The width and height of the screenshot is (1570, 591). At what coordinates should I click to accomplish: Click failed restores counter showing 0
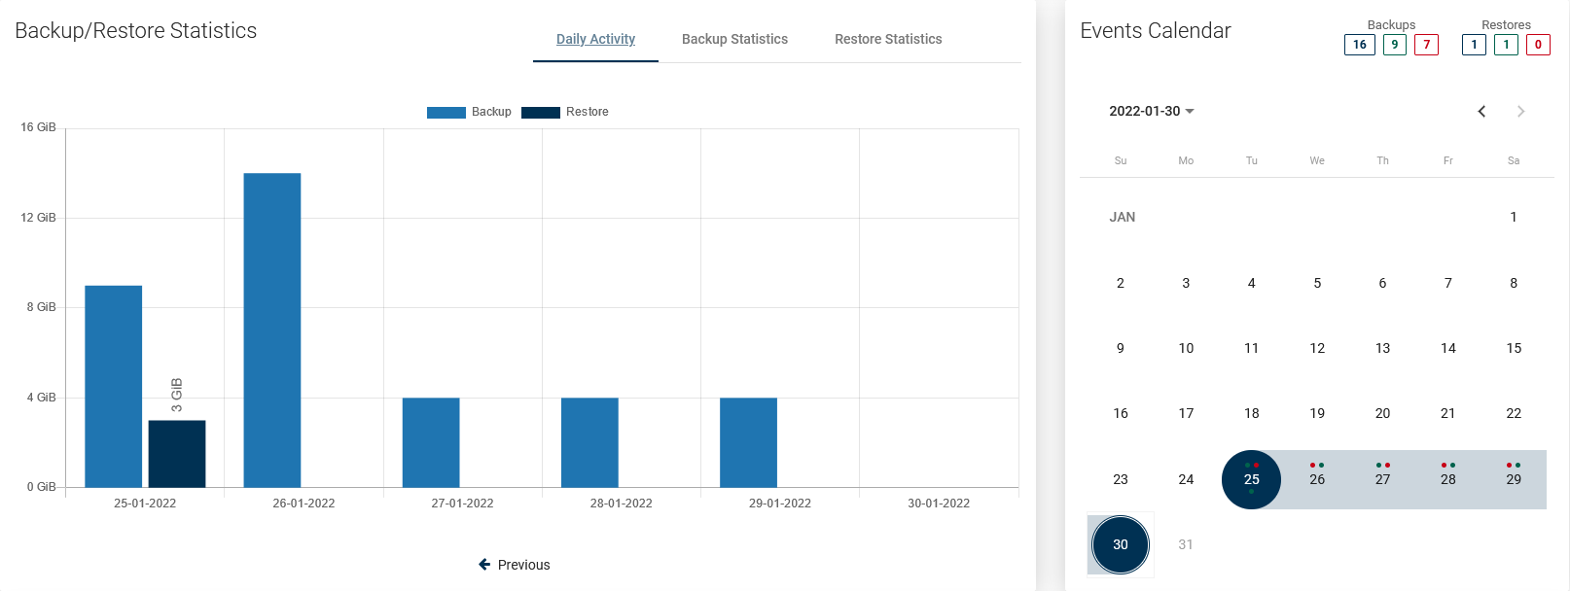1537,45
